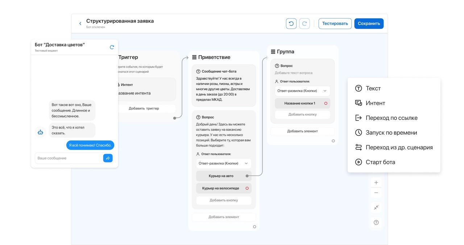The height and width of the screenshot is (245, 464).
Task: Select Интент from the trigger menu
Action: click(375, 103)
